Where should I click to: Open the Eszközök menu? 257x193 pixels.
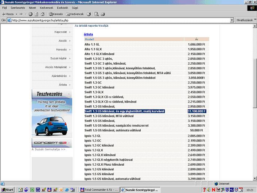pos(62,8)
